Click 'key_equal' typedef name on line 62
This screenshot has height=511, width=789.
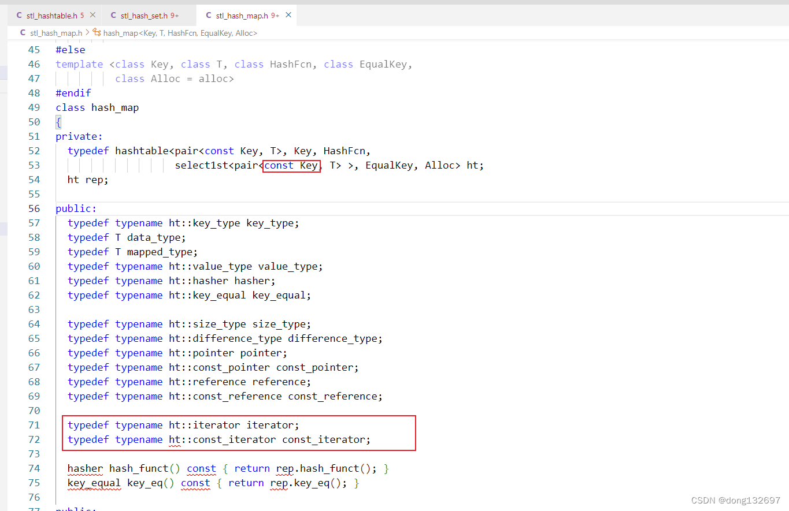click(x=279, y=295)
